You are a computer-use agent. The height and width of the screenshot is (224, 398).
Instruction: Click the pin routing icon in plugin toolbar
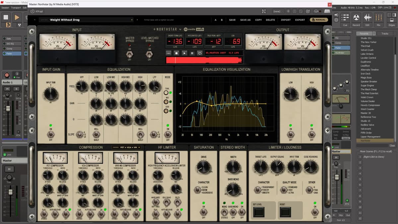click(x=264, y=11)
